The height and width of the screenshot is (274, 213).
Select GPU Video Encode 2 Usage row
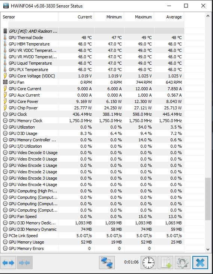click(92, 172)
